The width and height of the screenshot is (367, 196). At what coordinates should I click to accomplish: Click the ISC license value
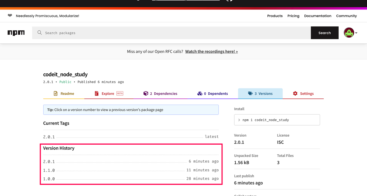(x=280, y=142)
